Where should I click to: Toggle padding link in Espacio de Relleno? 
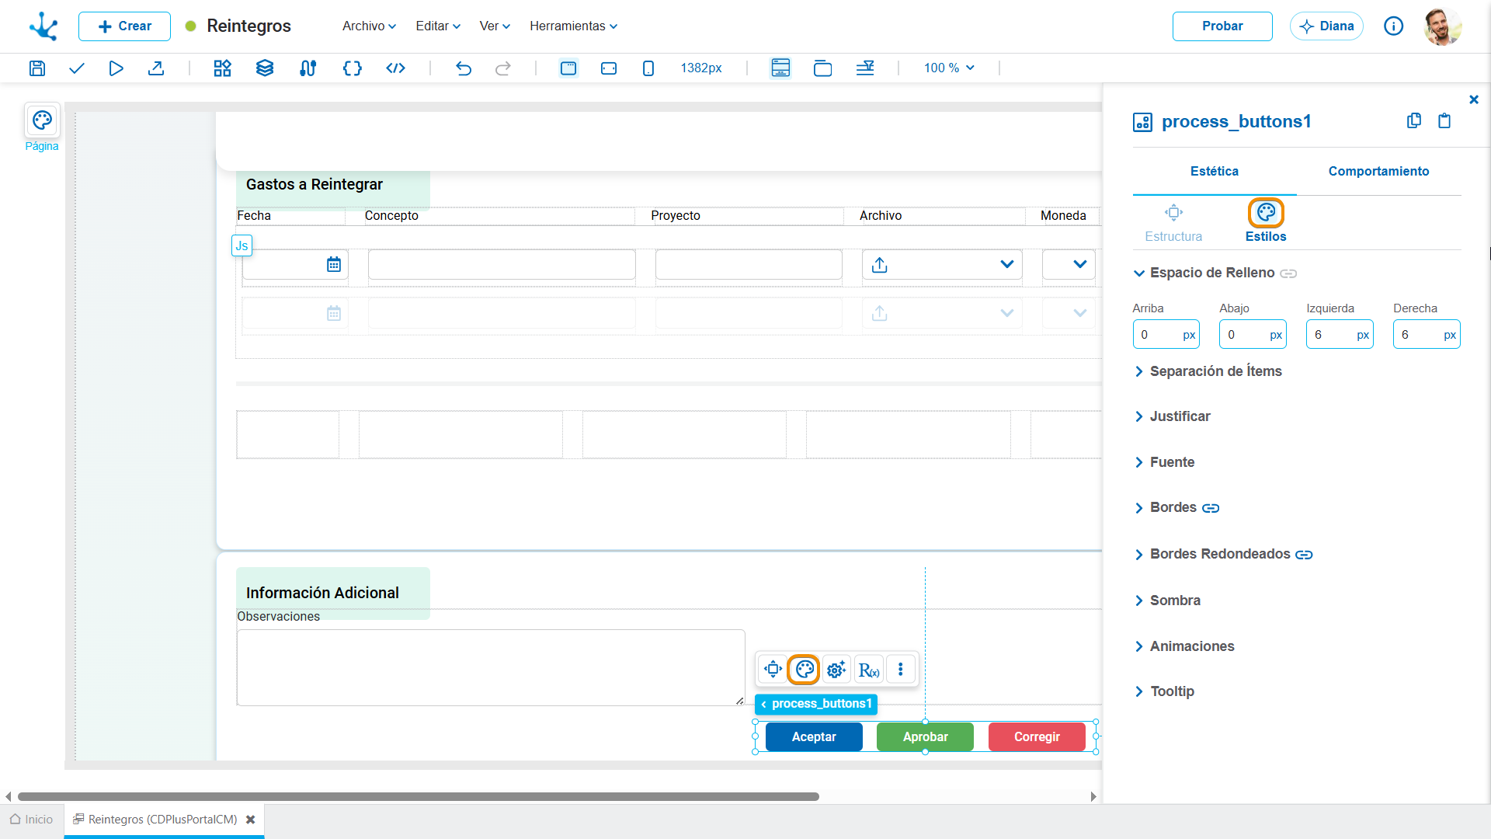pos(1288,273)
